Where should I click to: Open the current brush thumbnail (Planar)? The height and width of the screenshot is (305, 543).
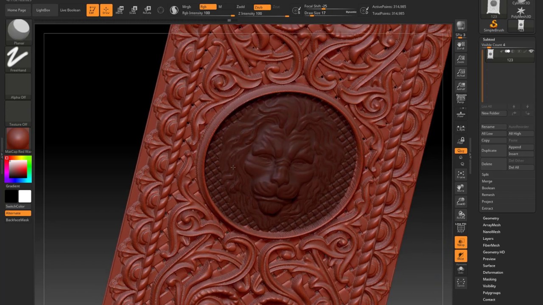tap(18, 32)
